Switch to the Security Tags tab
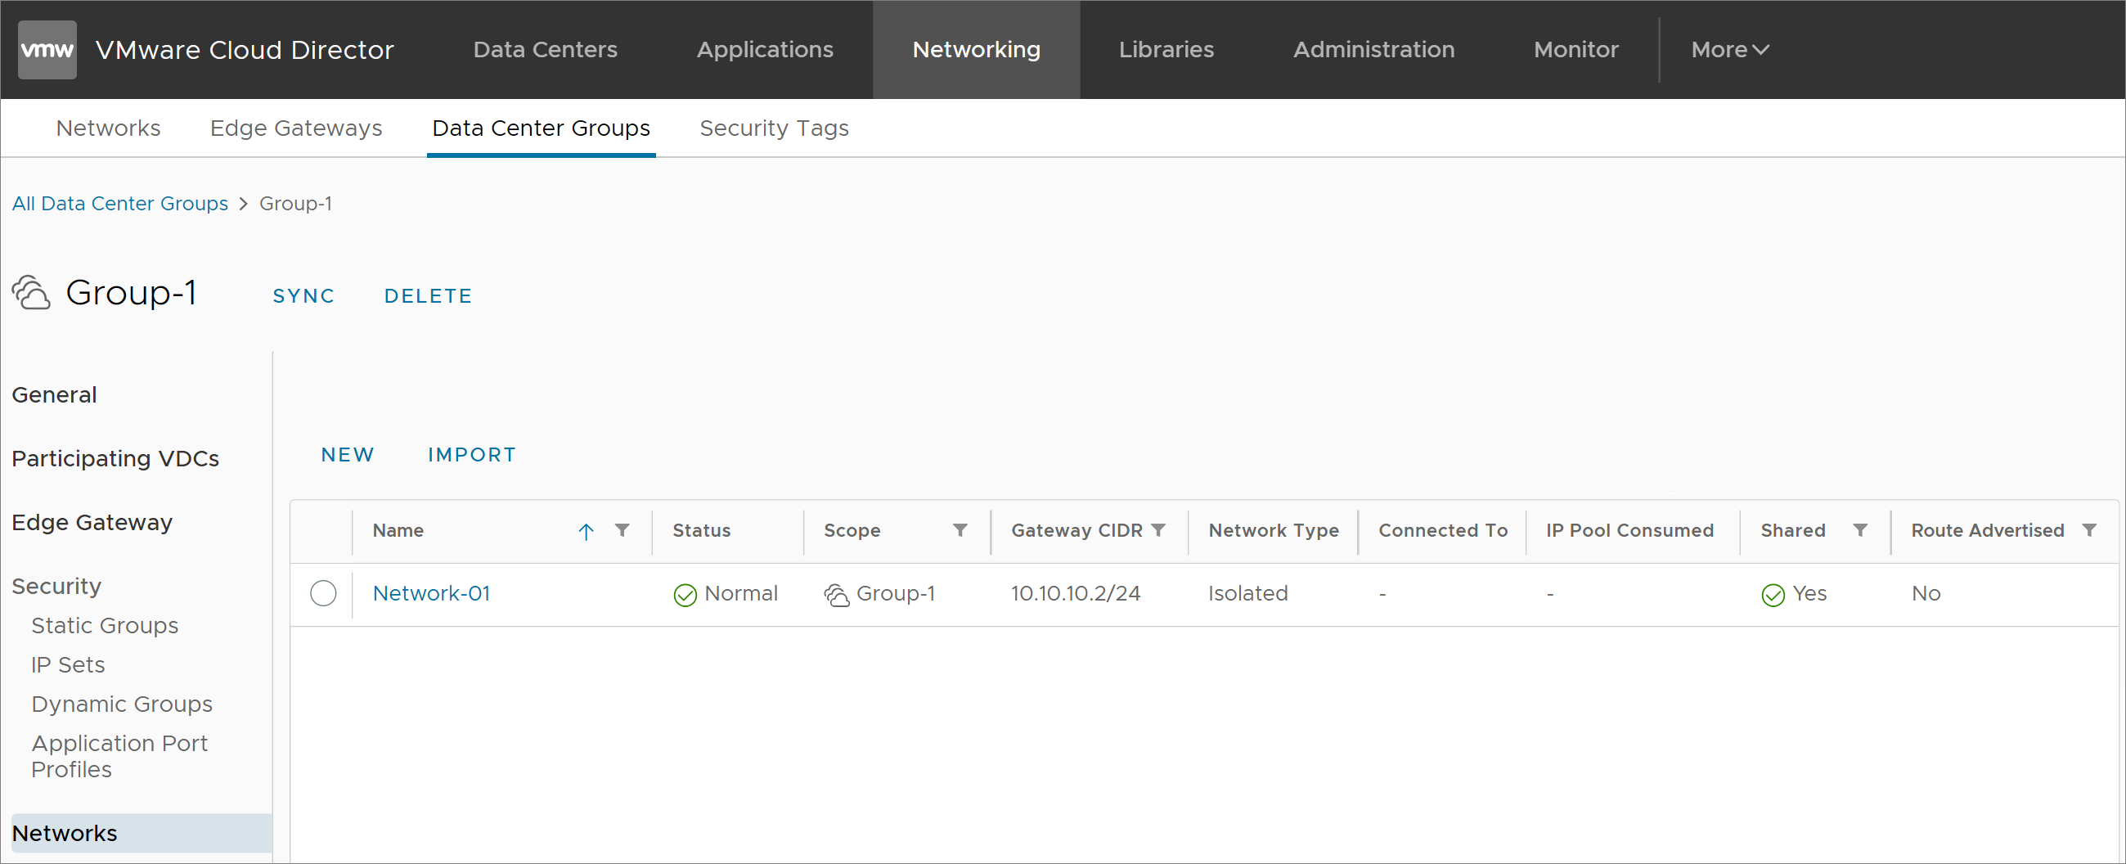 click(x=774, y=128)
